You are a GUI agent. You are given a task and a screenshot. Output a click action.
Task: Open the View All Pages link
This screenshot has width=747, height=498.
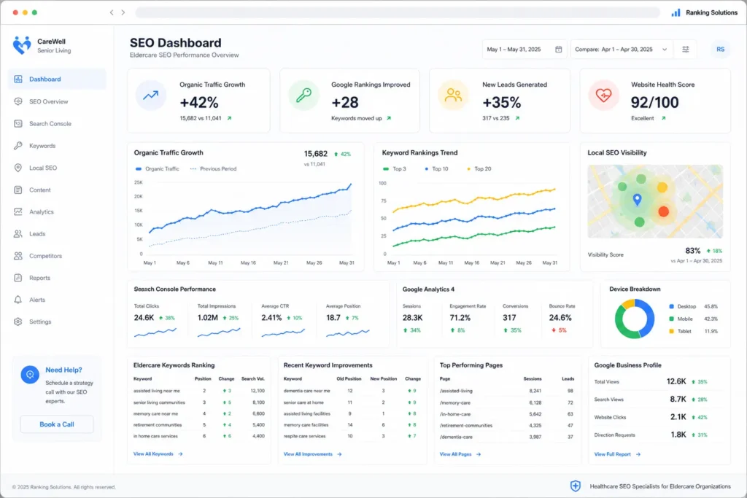[460, 454]
